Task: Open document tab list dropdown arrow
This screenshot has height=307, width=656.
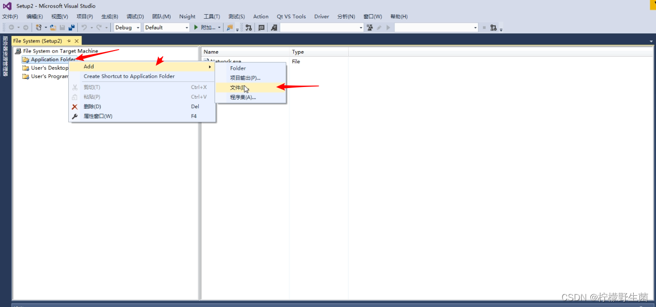Action: [651, 41]
